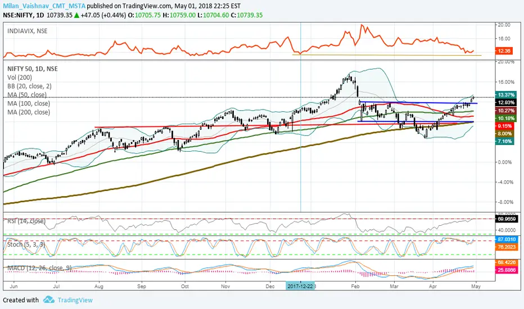Click the 10.18% green scale tag
Screen dimensions: 524x309
pos(506,118)
